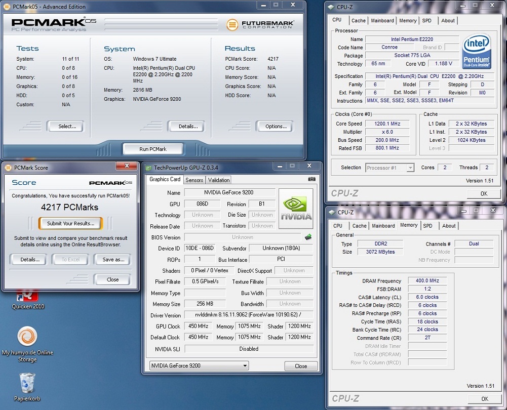Click the Futuremark logo in PCMark05
Viewport: 507px width, 410px height.
tap(260, 25)
